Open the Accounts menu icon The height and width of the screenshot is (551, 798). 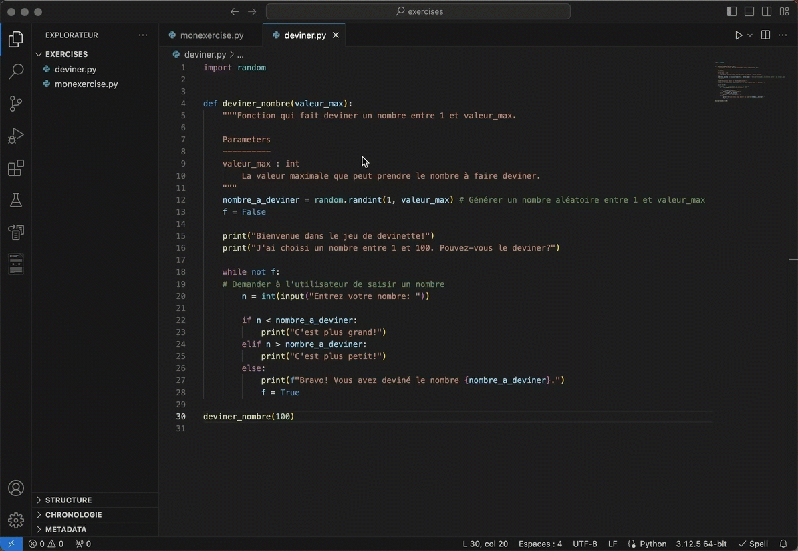[x=16, y=488]
